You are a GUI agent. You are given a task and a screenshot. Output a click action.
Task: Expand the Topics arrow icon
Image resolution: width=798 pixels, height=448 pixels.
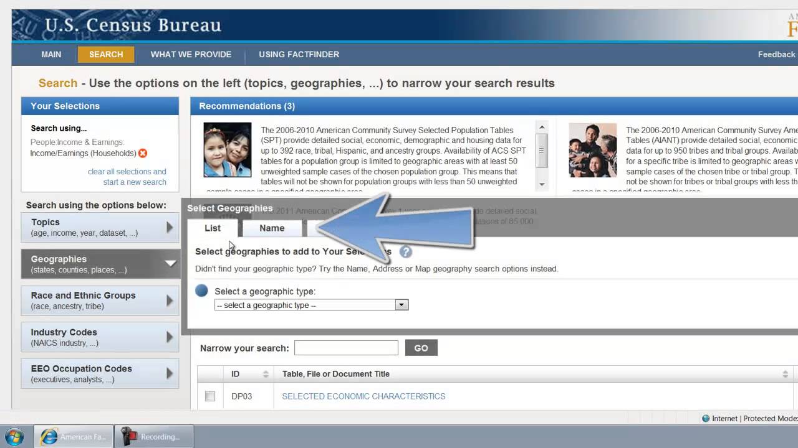pos(170,227)
